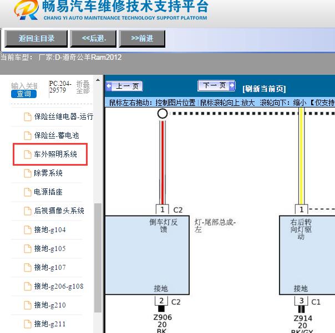Click the 右后转向灯驱动 component box
Screen dimensions: 335x333
click(307, 255)
